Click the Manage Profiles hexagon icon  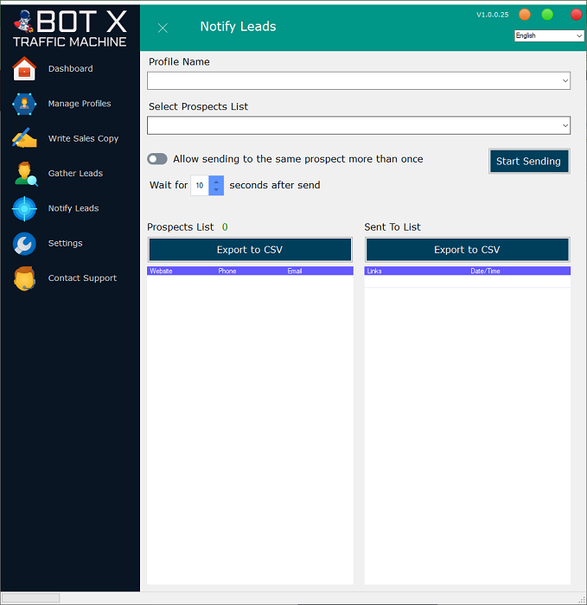coord(24,104)
